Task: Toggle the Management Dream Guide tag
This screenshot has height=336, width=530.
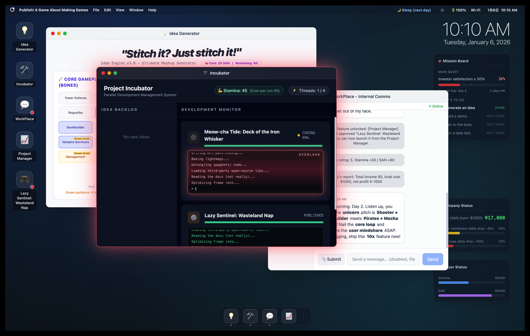Action: coord(75,157)
